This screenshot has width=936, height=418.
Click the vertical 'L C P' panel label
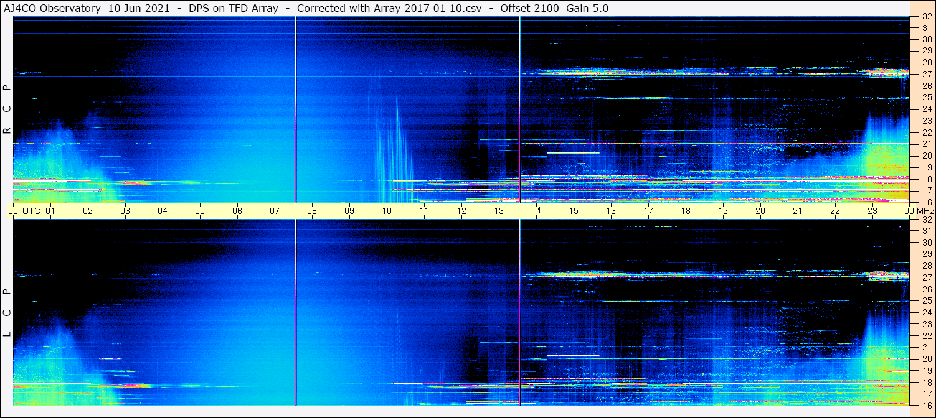click(x=7, y=313)
